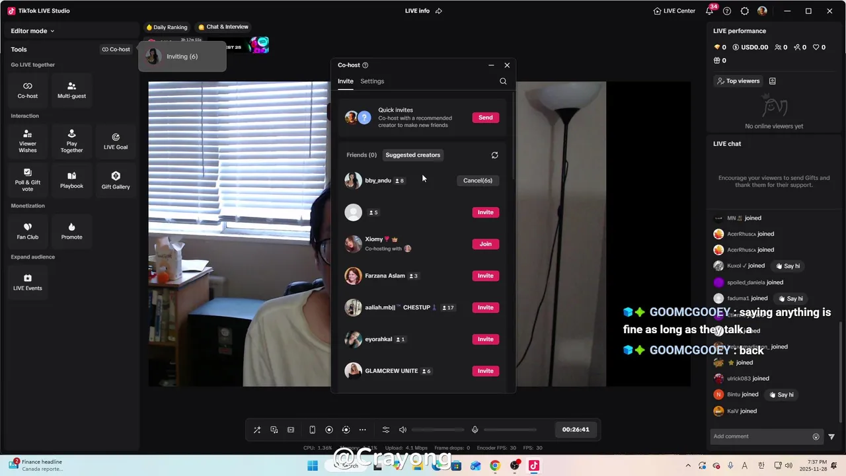Open the more options ellipsis in toolbar

[362, 430]
